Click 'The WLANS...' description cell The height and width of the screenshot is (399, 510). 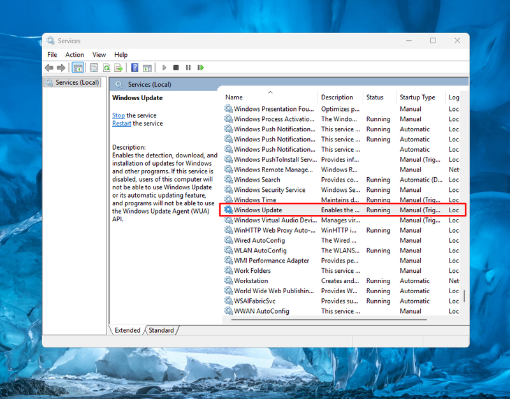pyautogui.click(x=340, y=250)
